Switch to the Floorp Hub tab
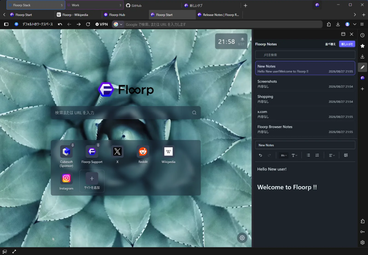The width and height of the screenshot is (368, 255). pos(125,14)
